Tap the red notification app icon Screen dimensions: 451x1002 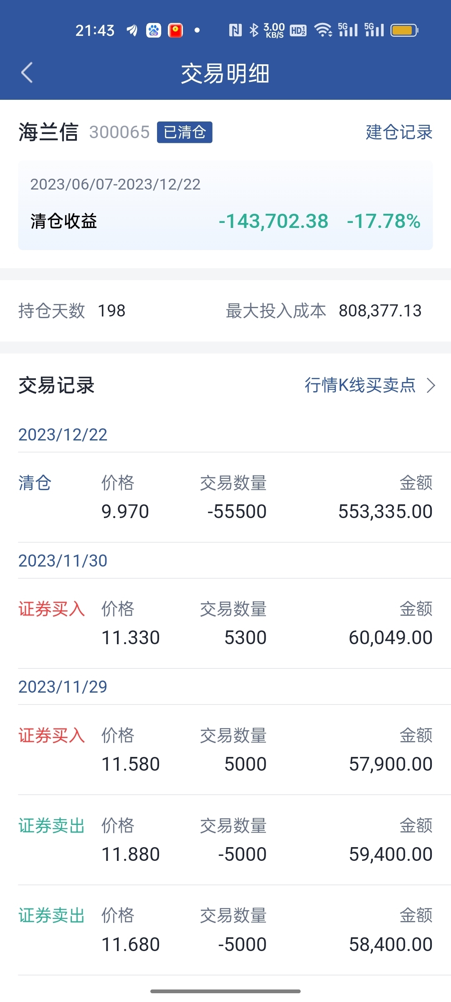[x=175, y=30]
